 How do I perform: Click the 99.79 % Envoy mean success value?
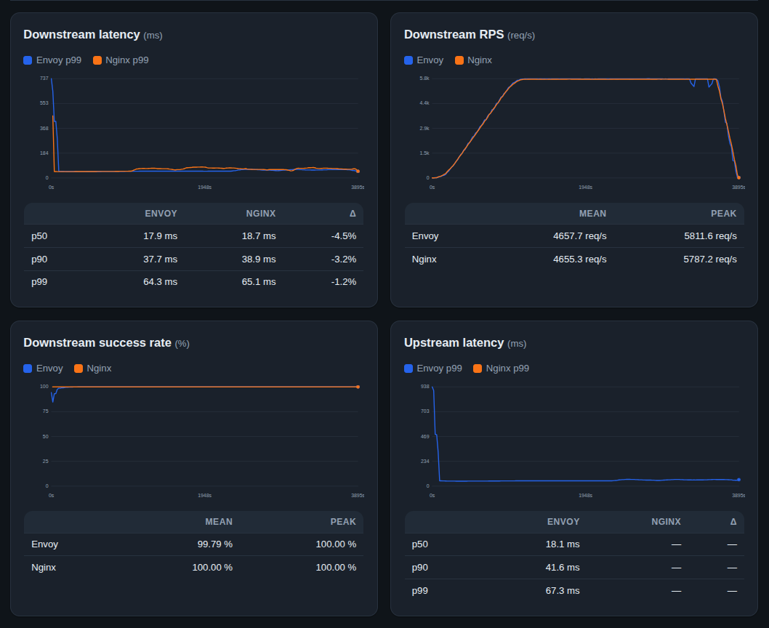[x=215, y=544]
